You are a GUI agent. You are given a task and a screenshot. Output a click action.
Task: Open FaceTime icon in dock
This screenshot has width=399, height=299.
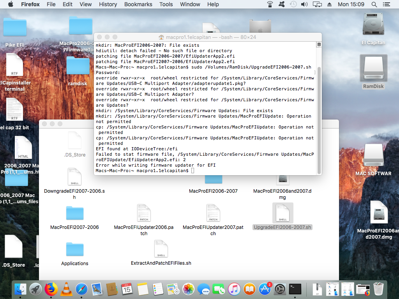pyautogui.click(x=219, y=289)
